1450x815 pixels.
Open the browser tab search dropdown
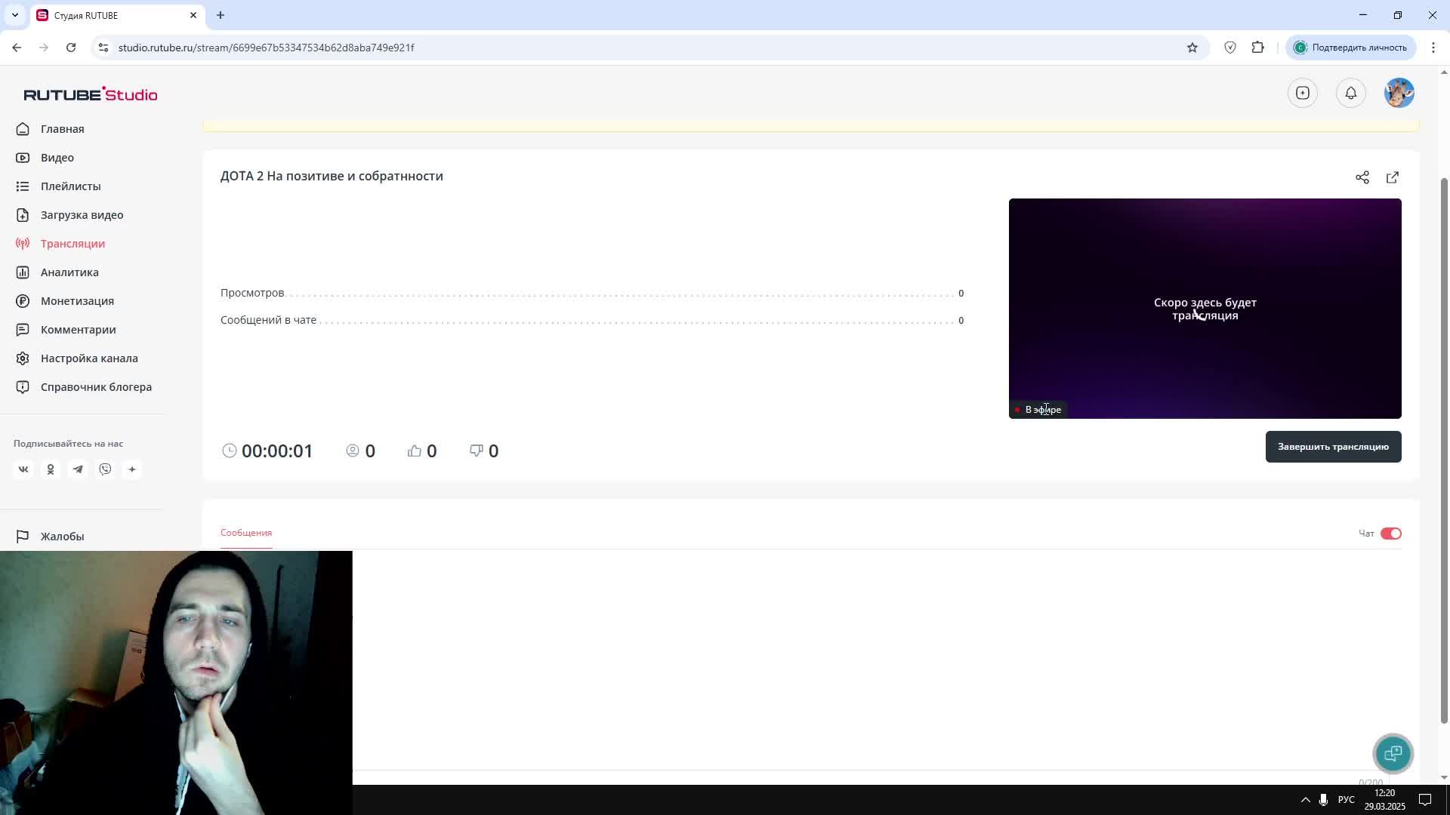point(14,15)
